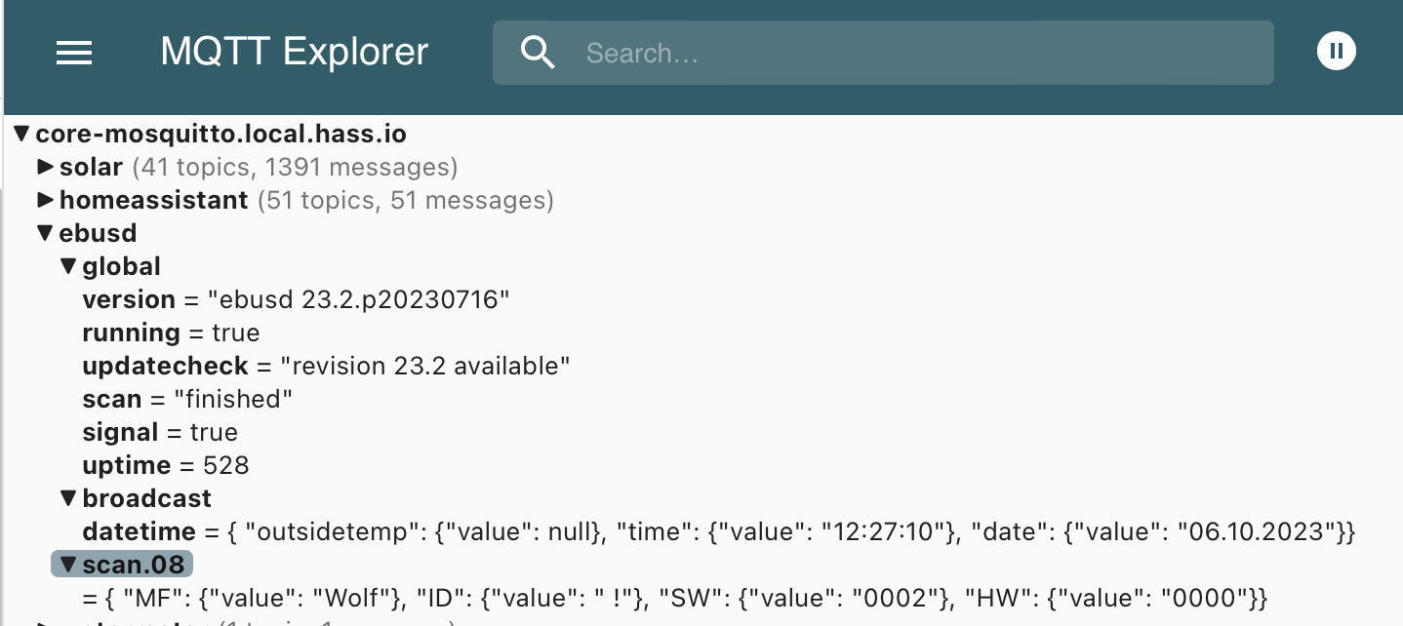Pause incoming message updates
The height and width of the screenshot is (626, 1403).
point(1336,51)
